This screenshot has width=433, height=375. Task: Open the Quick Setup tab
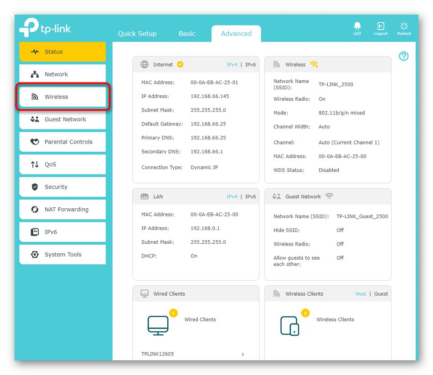pos(137,34)
